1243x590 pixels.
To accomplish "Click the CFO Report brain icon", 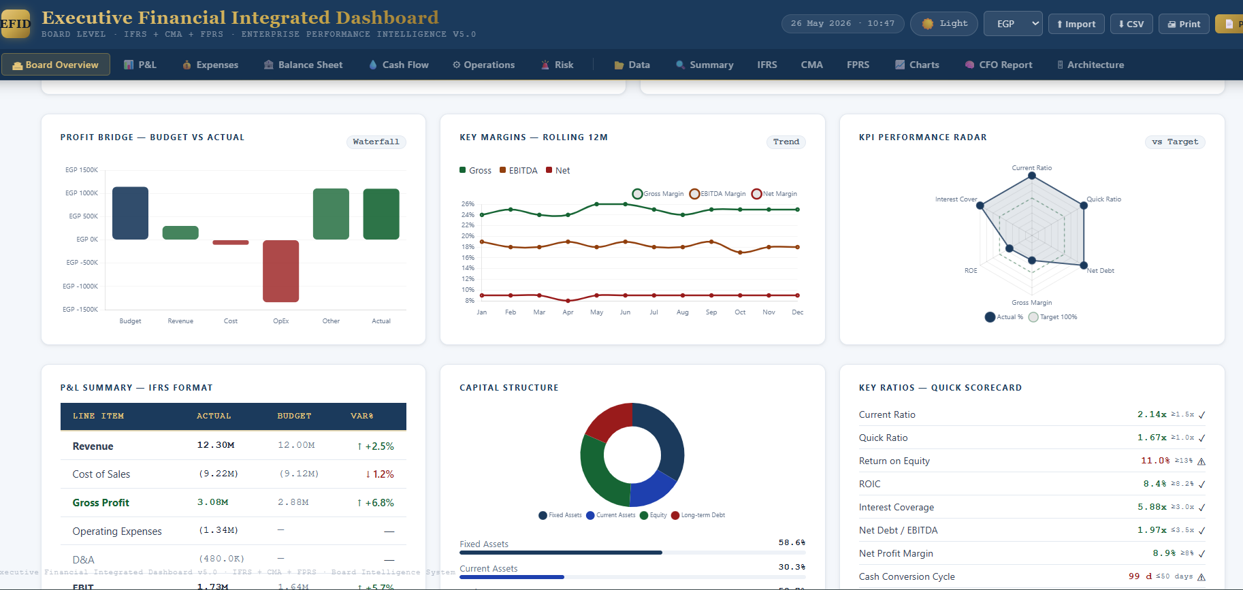I will pyautogui.click(x=969, y=65).
